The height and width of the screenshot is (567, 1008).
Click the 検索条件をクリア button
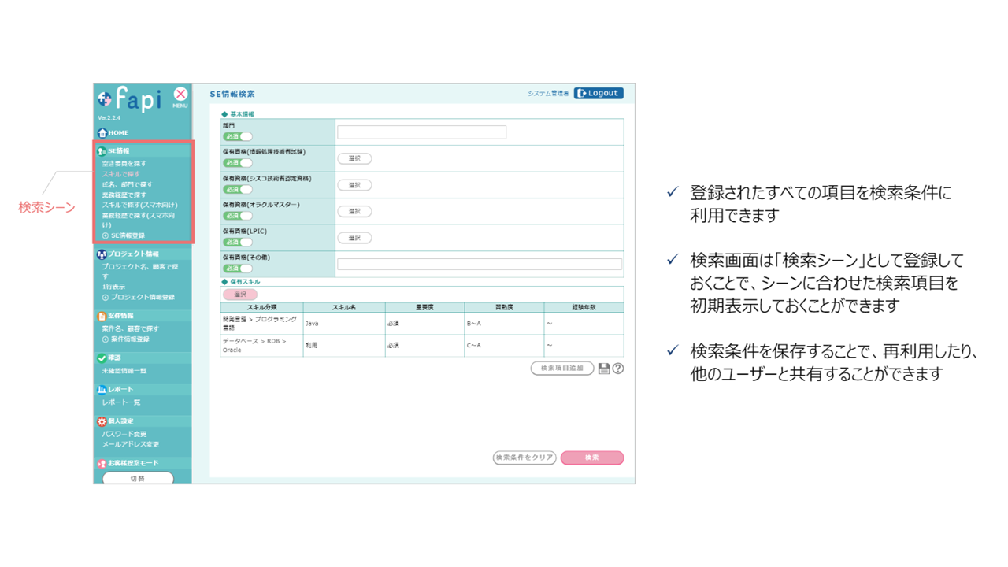tap(524, 458)
